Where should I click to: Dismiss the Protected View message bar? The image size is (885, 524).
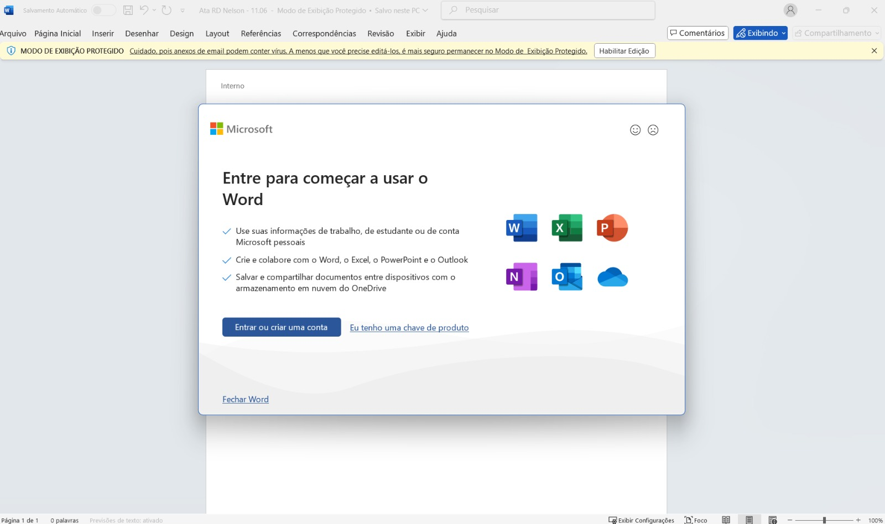click(x=874, y=51)
